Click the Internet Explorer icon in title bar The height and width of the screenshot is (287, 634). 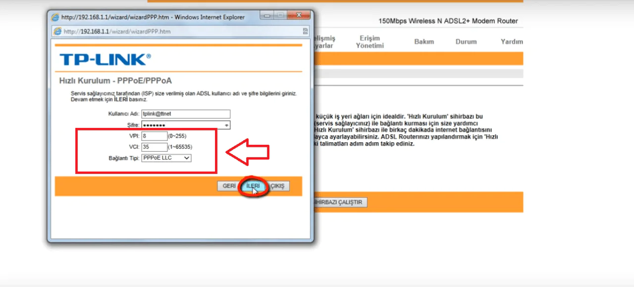tap(55, 17)
